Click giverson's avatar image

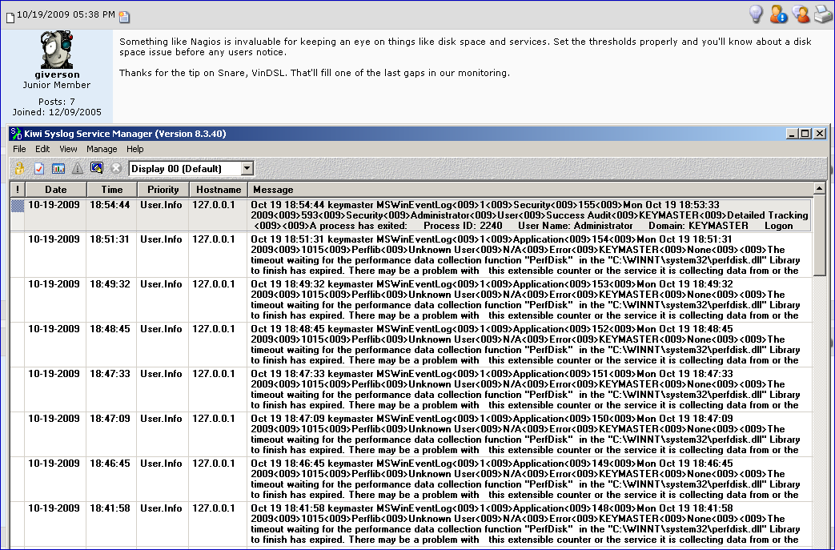click(x=57, y=50)
